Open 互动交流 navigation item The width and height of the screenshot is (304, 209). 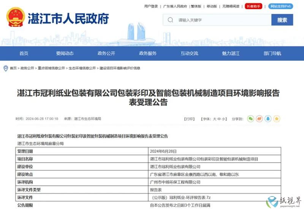[x=189, y=53]
